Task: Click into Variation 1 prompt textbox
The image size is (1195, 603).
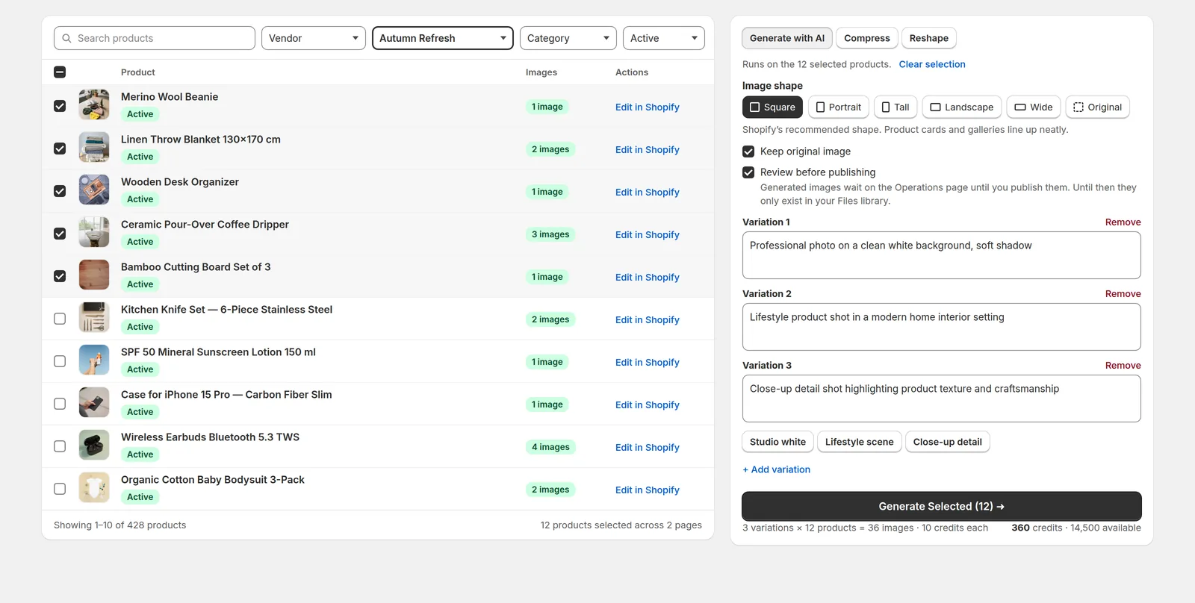Action: 942,255
